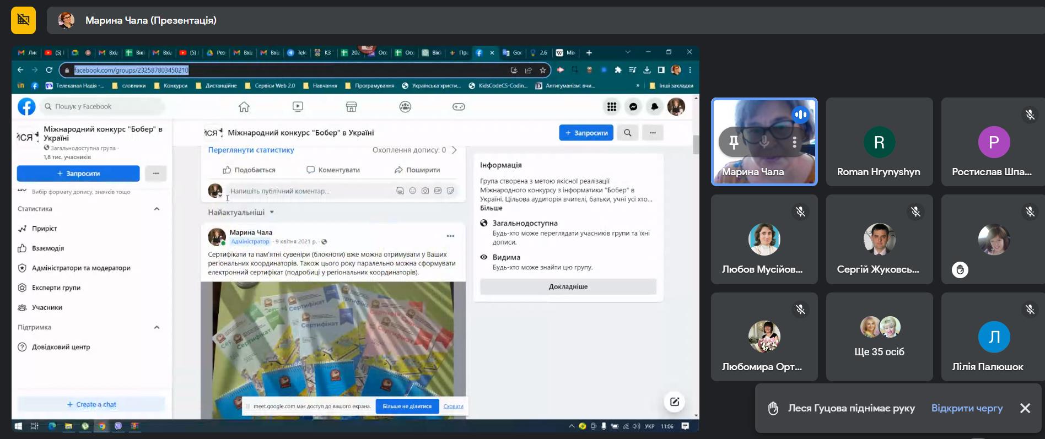Screen dimensions: 1045x439
Task: Open the Найактуальніші sorting dropdown
Action: [x=241, y=212]
